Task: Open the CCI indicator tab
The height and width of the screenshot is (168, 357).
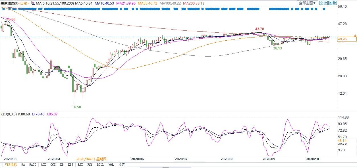Action: pyautogui.click(x=53, y=165)
